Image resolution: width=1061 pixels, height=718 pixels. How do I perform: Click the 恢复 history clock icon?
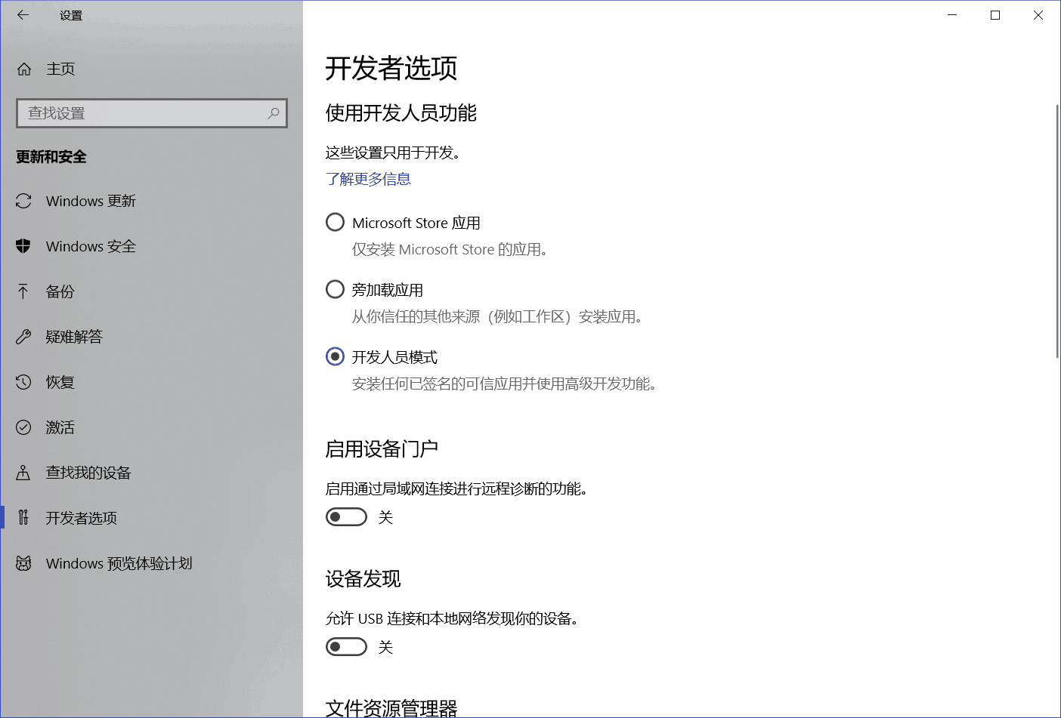tap(23, 382)
